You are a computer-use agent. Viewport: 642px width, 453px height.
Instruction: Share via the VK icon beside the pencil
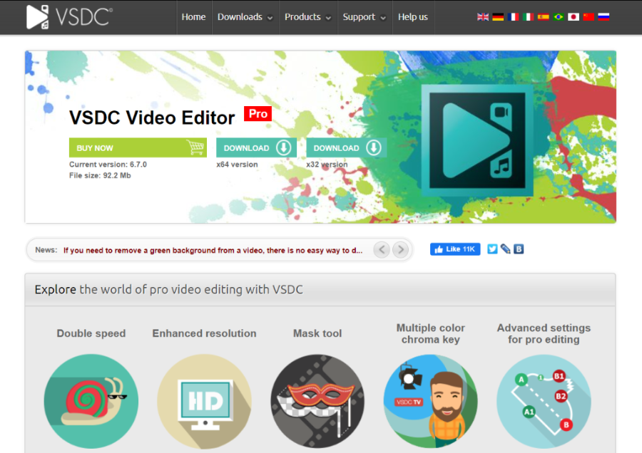(519, 249)
